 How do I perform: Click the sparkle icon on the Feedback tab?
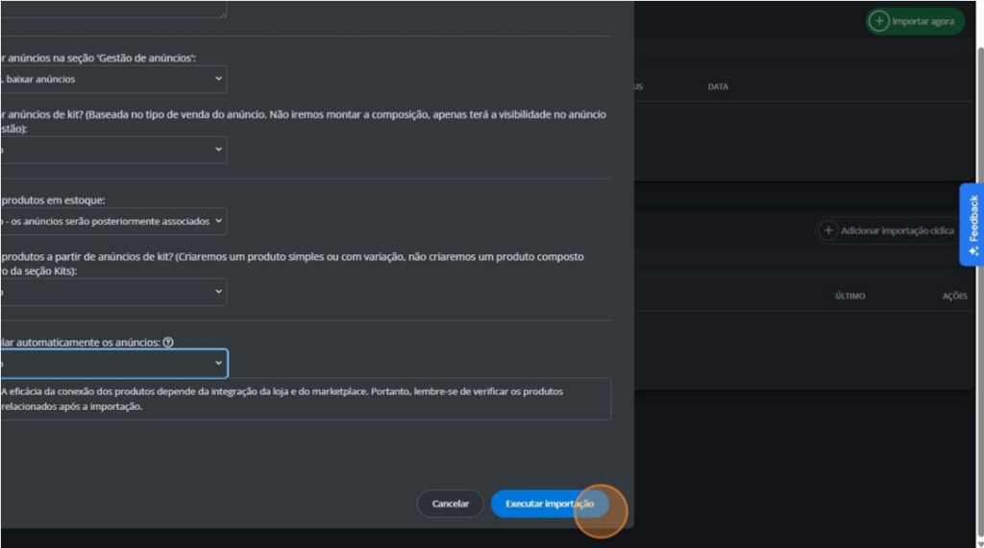pyautogui.click(x=973, y=250)
